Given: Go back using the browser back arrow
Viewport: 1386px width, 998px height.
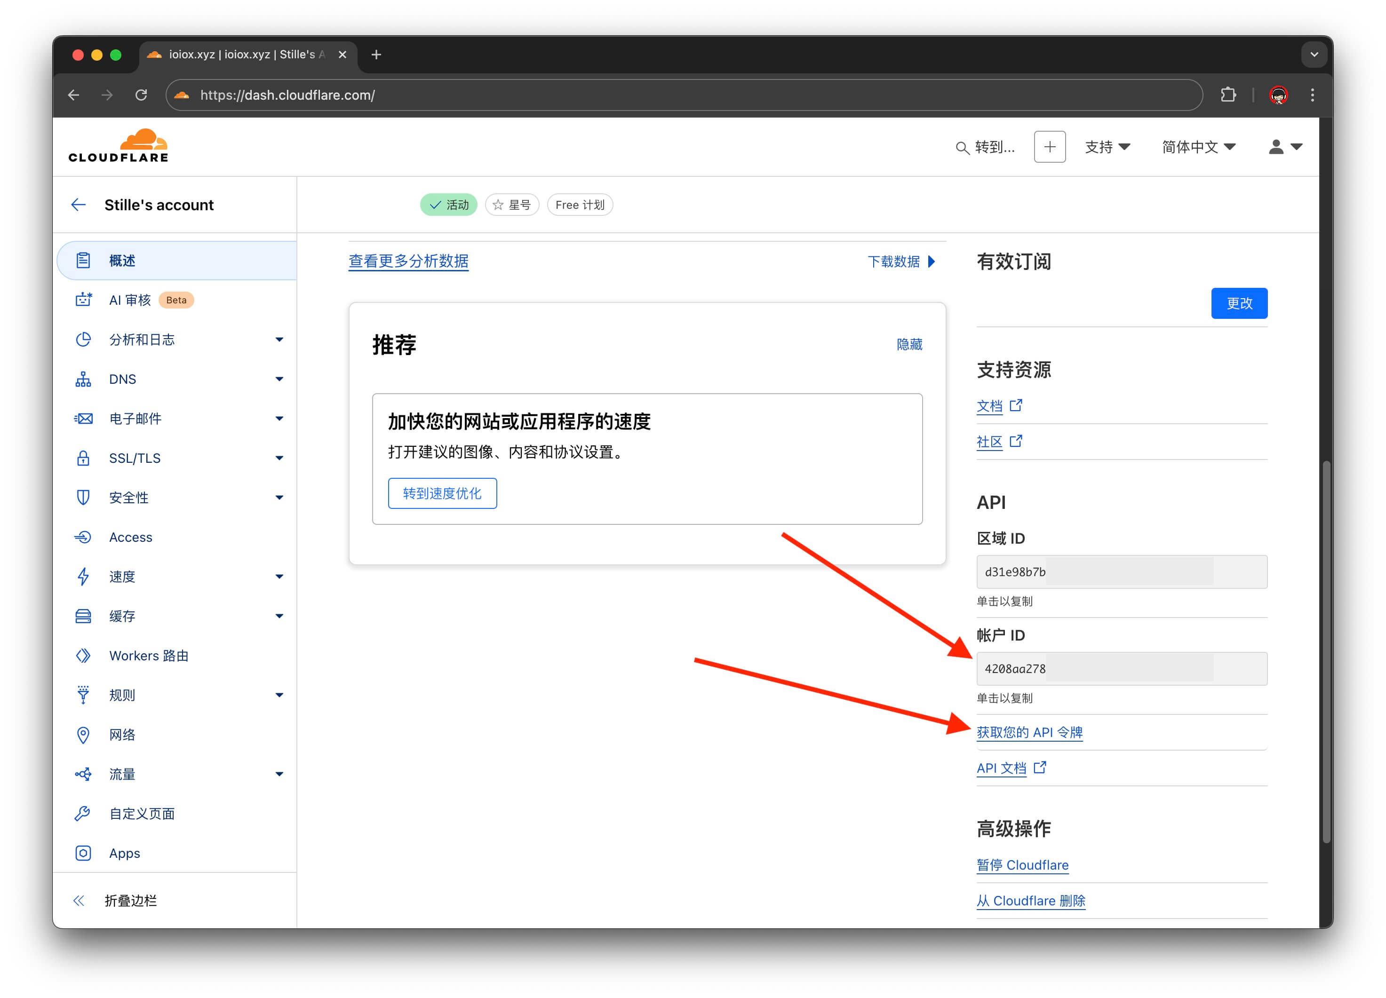Looking at the screenshot, I should (x=74, y=95).
